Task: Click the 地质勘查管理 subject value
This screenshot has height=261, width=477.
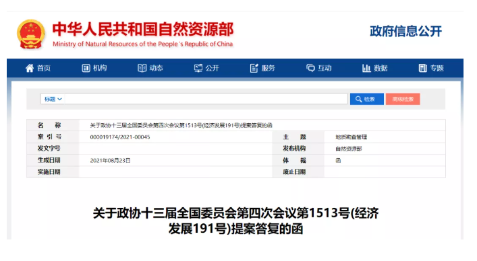Action: [x=351, y=137]
